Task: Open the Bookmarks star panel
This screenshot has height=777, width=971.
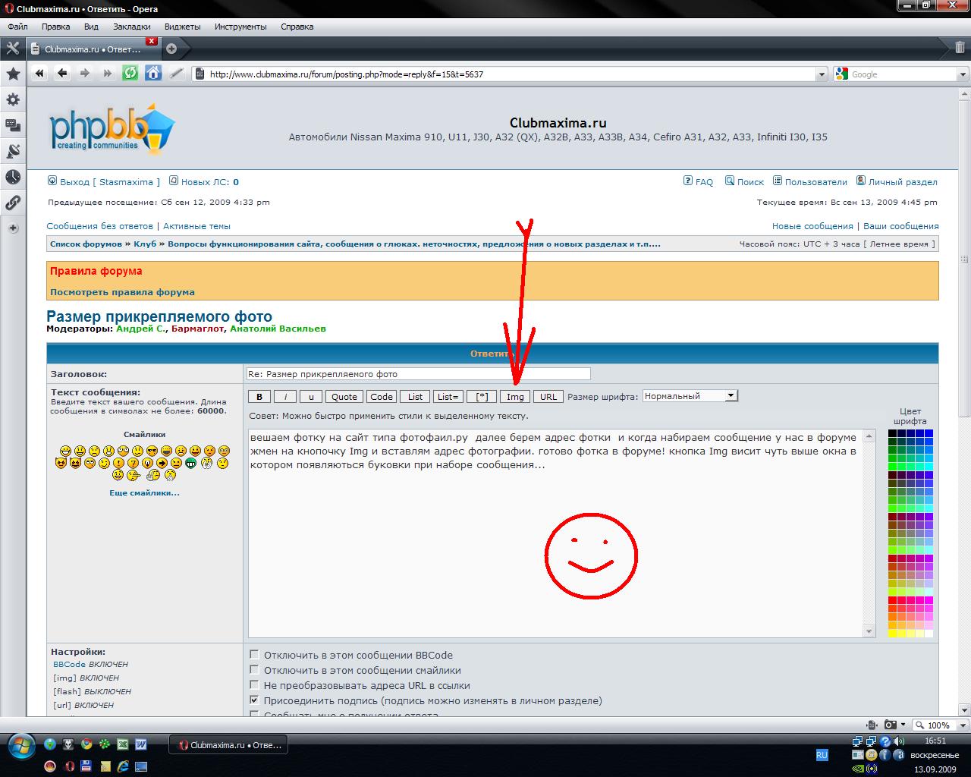Action: [x=13, y=74]
